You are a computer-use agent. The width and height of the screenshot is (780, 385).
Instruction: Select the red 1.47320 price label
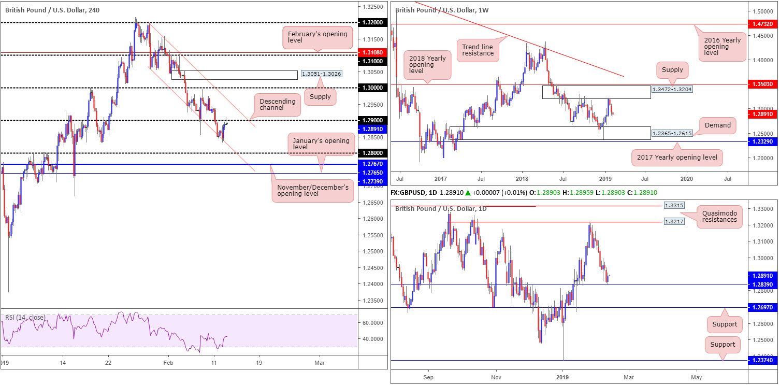763,24
